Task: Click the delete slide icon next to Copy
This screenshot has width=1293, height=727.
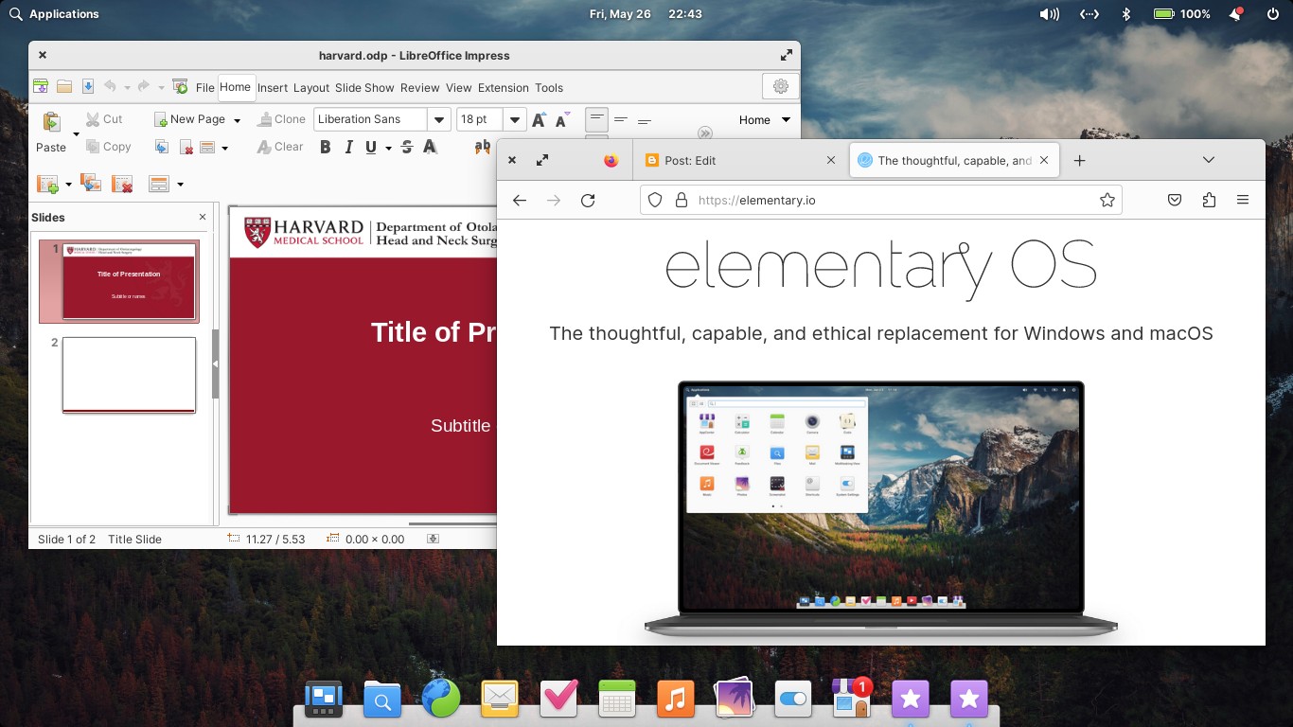Action: (186, 147)
